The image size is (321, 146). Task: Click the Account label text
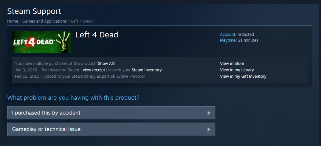[x=228, y=34]
